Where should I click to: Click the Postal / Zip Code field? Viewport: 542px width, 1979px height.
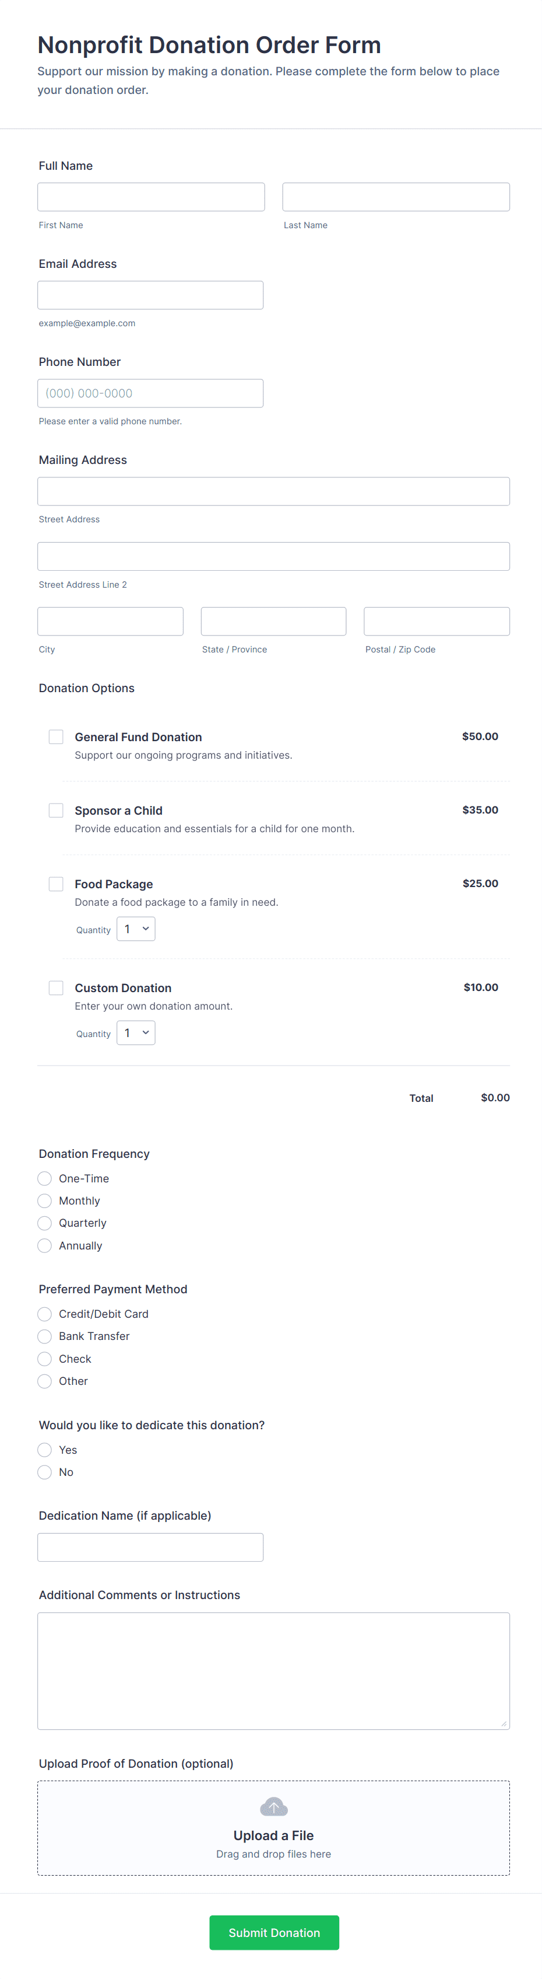tap(436, 622)
